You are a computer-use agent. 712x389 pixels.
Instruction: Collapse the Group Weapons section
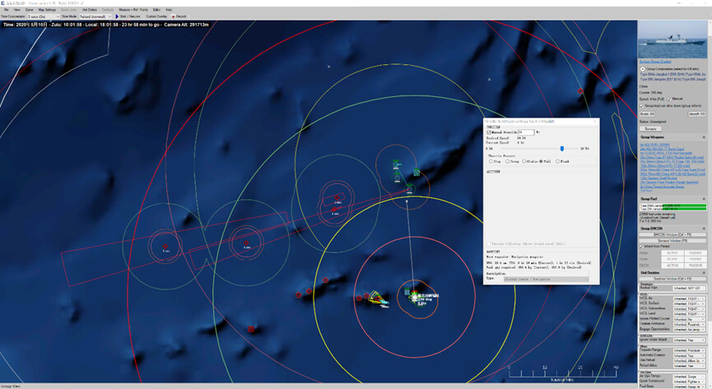pyautogui.click(x=704, y=137)
